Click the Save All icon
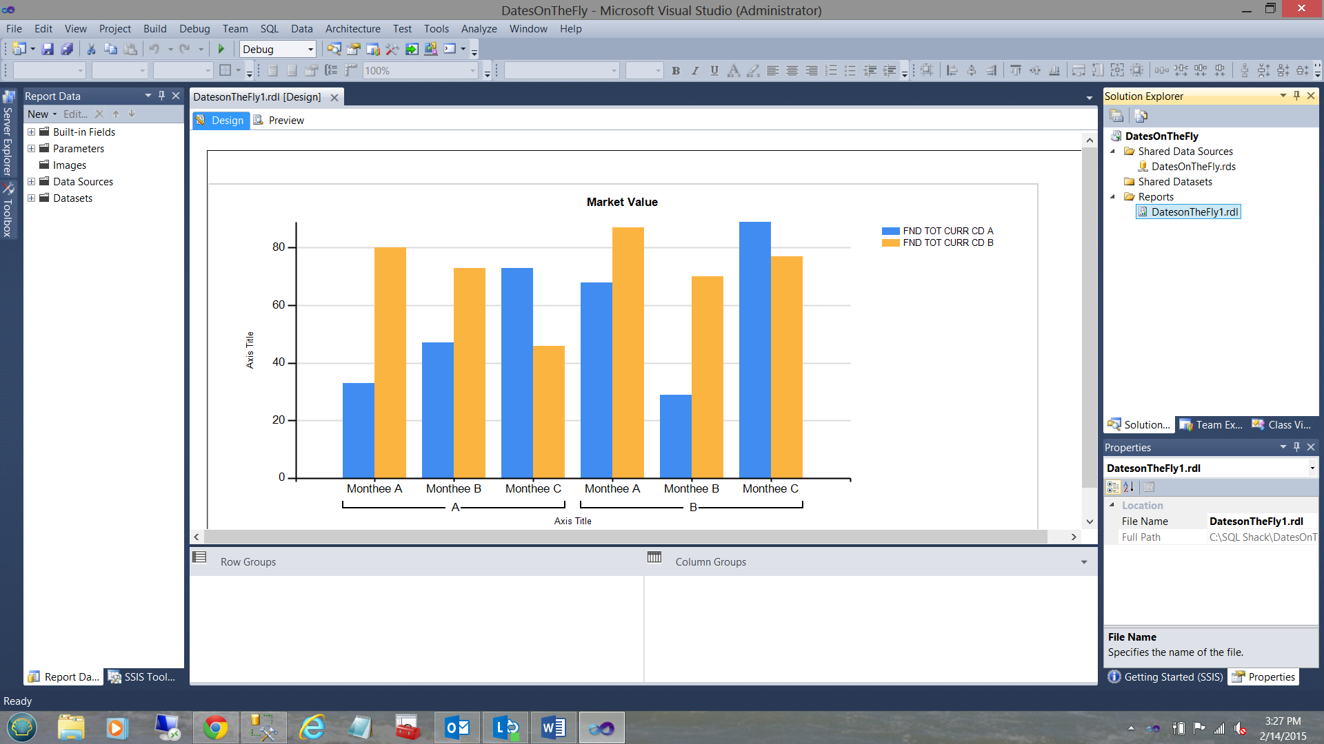This screenshot has width=1324, height=744. click(x=67, y=49)
